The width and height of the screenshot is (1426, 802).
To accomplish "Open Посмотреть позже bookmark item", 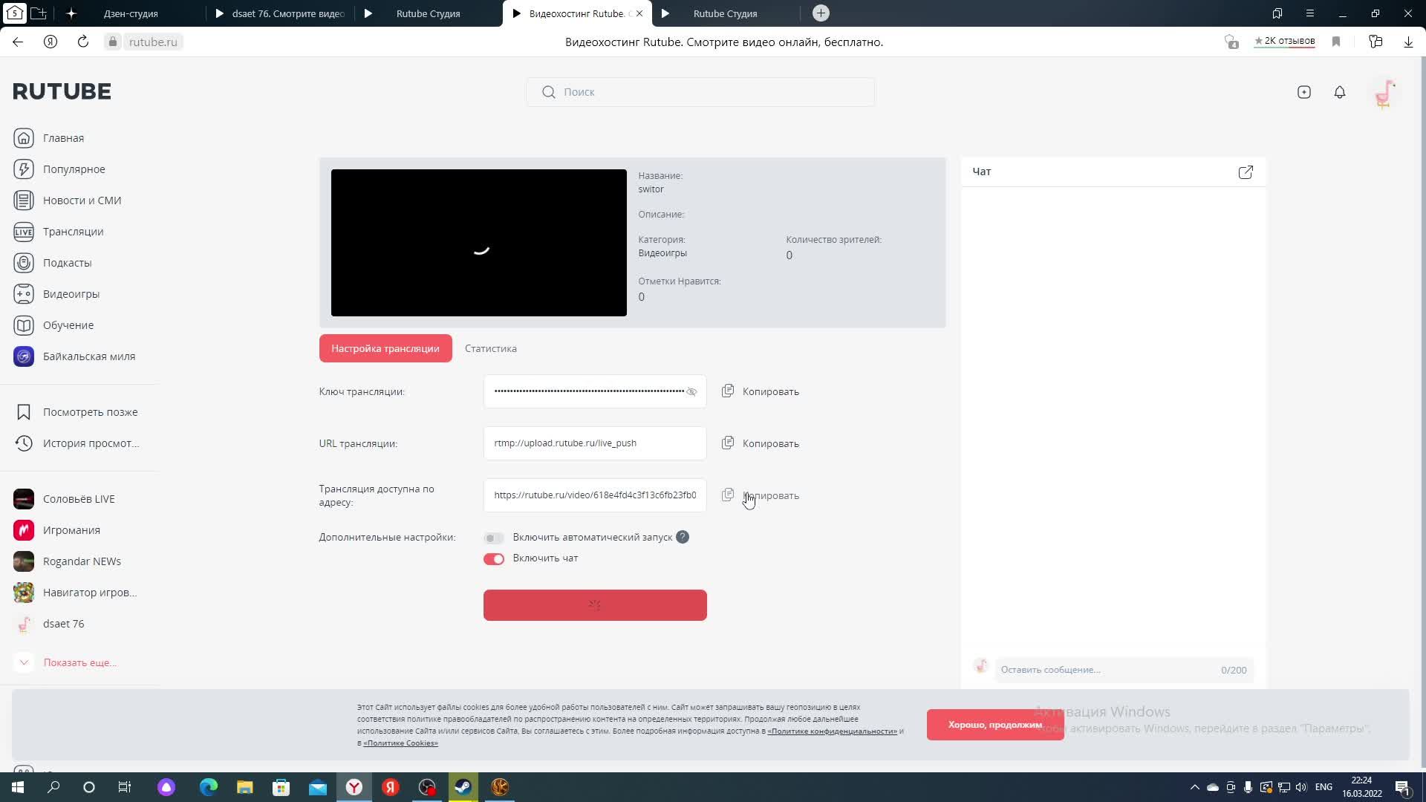I will tap(90, 412).
